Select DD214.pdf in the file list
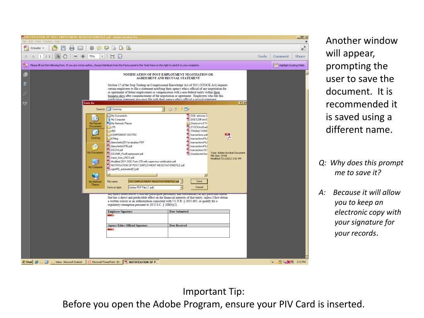424x318 pixels. (115, 150)
